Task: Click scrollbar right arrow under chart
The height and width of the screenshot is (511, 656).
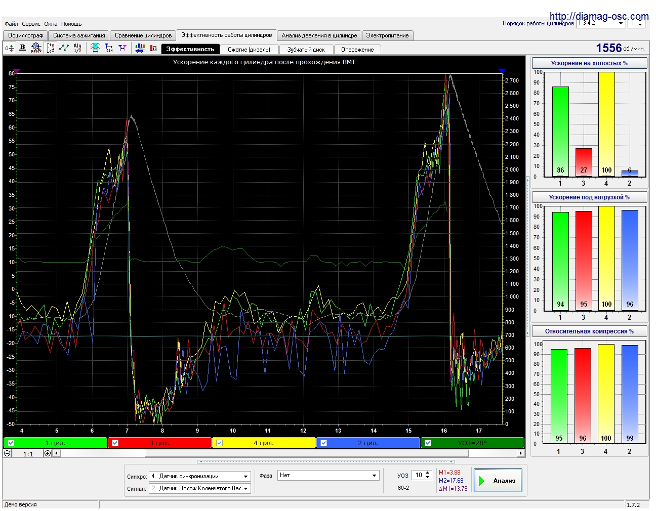Action: coord(521,453)
